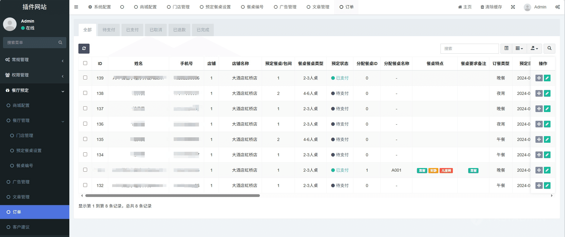
Task: Click the table search magnifier button
Action: (549, 48)
